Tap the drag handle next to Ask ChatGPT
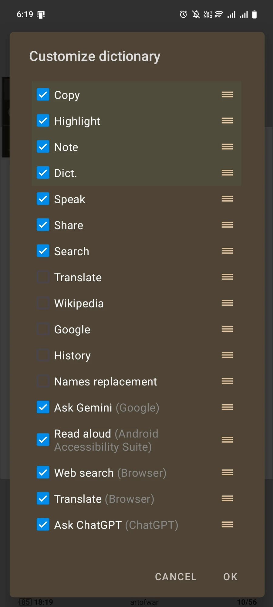 coord(227,524)
